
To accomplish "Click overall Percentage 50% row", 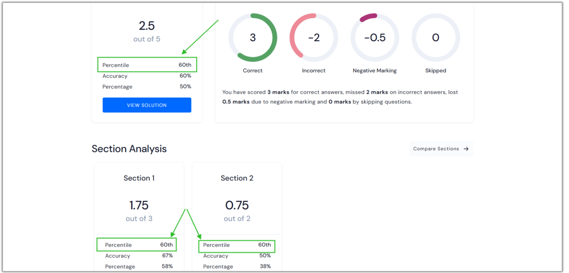I will tap(147, 87).
